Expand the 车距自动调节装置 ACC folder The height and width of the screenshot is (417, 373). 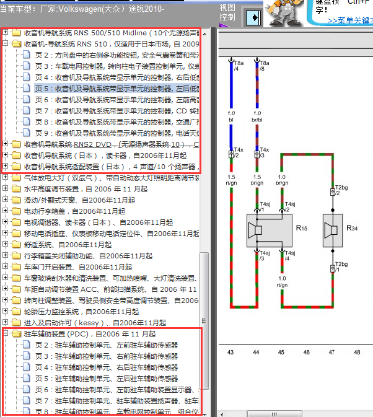click(x=5, y=289)
